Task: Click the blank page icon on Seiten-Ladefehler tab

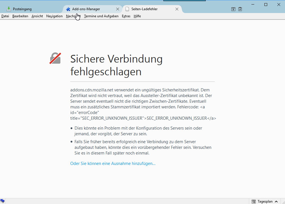Action: coord(128,9)
